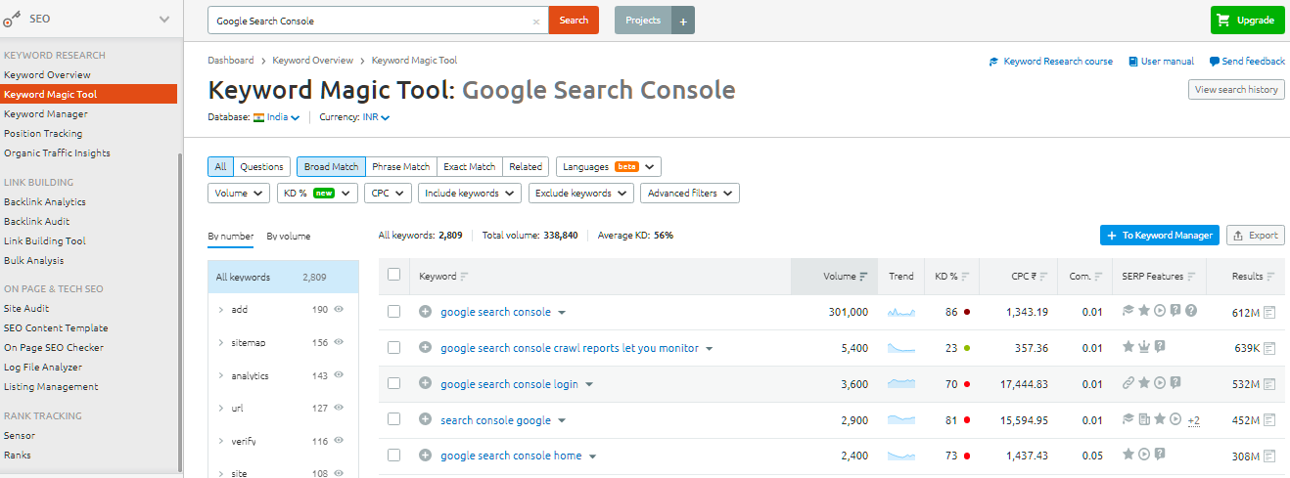Toggle eye icon for the 'add' keyword group
This screenshot has height=478, width=1290.
339,310
